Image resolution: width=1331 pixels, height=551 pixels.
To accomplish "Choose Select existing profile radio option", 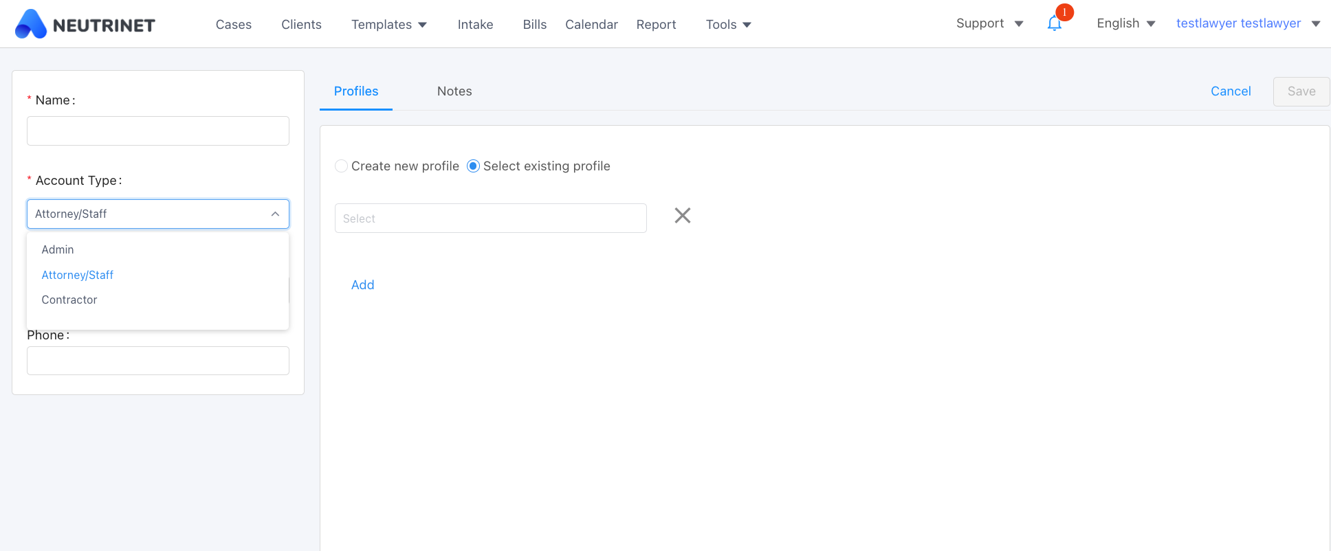I will coord(473,166).
